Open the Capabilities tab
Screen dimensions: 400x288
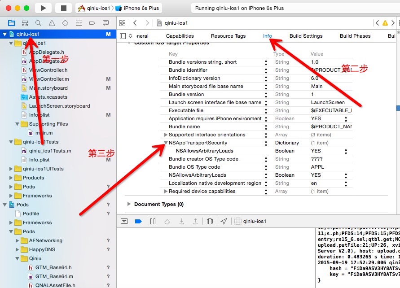[180, 36]
